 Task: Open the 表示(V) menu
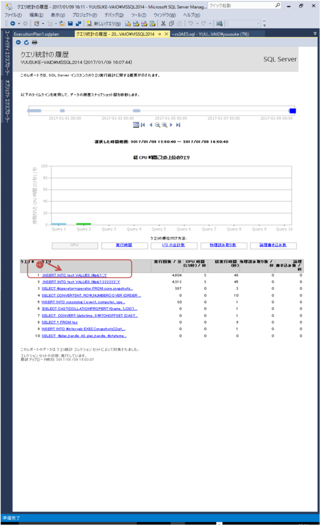(58, 15)
